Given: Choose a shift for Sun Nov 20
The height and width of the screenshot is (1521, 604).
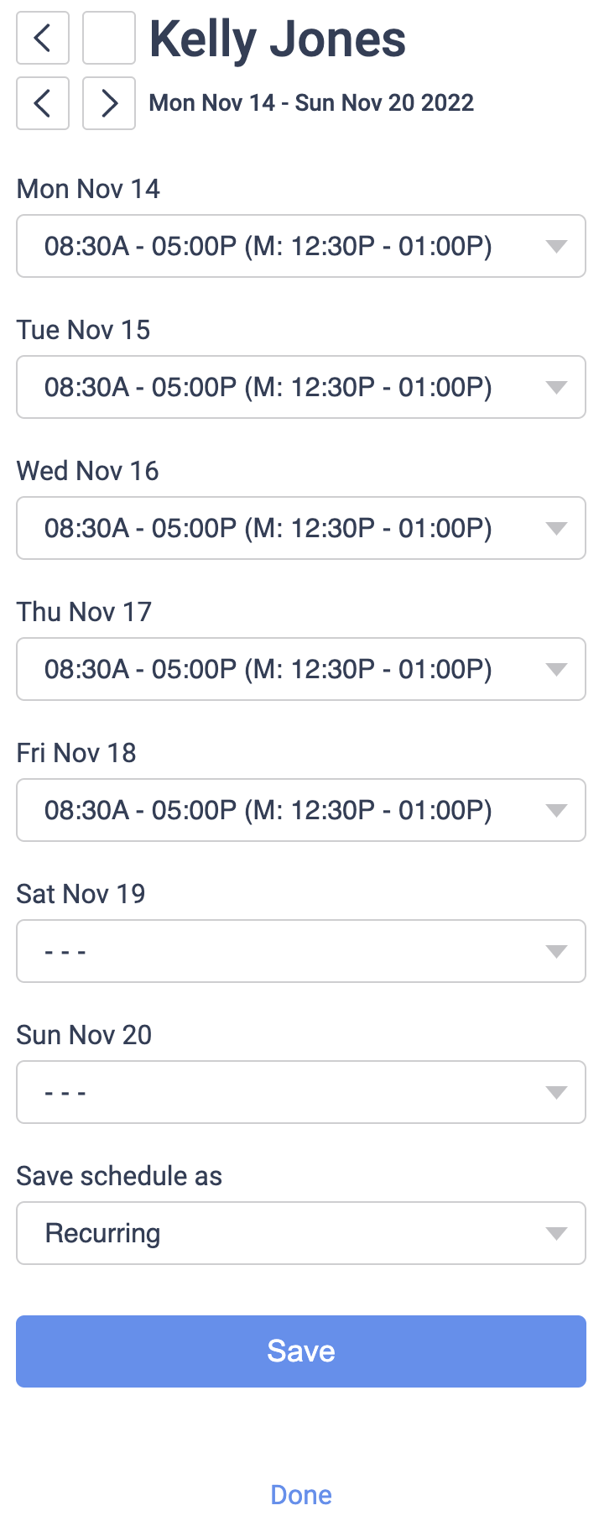Looking at the screenshot, I should [x=300, y=1092].
